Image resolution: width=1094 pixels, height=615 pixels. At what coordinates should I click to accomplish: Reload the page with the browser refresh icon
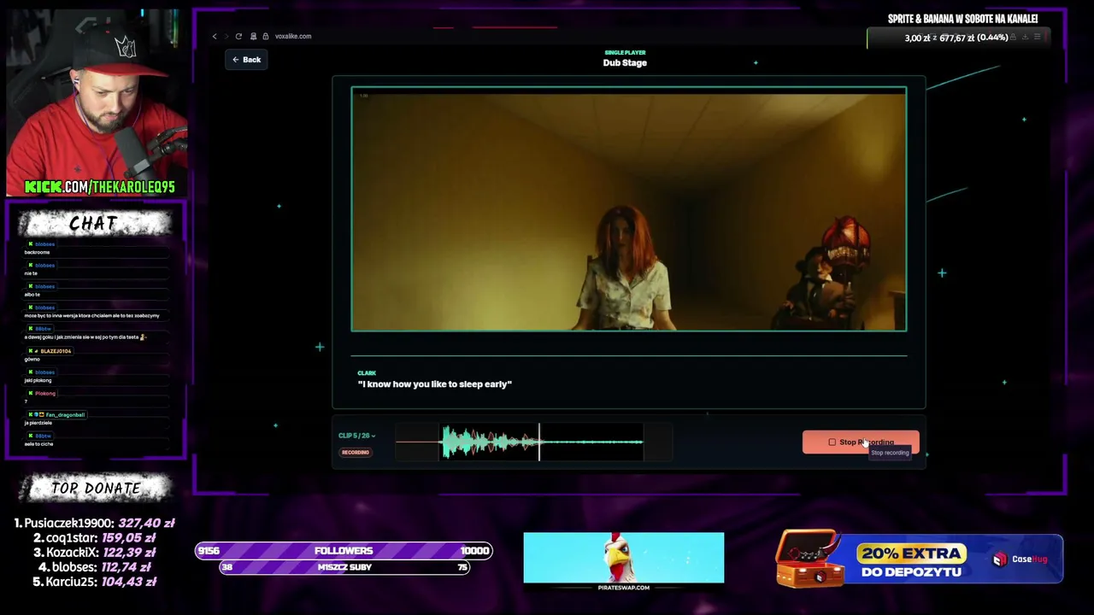238,36
